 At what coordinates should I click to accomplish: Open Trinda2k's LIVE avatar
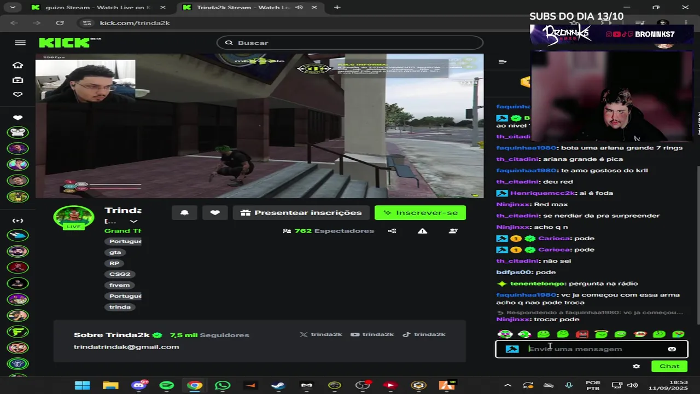73,217
